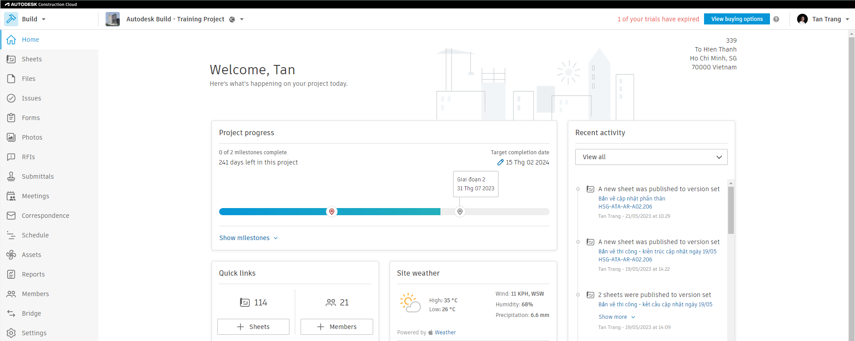This screenshot has height=341, width=855.
Task: Select the Schedule icon
Action: click(11, 235)
